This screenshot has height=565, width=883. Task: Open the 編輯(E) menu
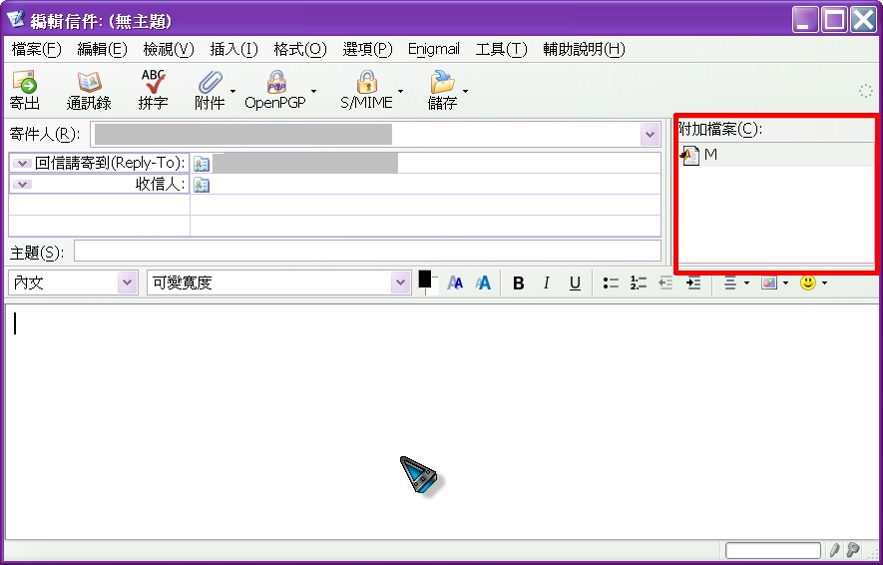tap(102, 50)
